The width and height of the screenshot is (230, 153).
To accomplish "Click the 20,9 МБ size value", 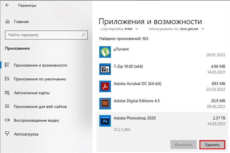I will [x=218, y=101].
